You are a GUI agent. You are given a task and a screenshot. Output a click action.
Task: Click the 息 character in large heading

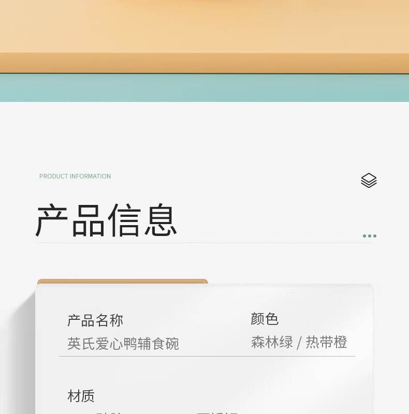tap(160, 219)
